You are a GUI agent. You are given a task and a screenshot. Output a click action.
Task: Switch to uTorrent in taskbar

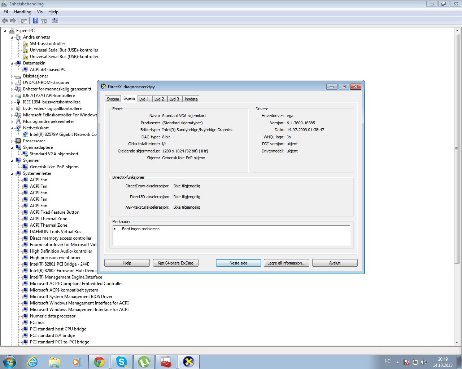144,361
